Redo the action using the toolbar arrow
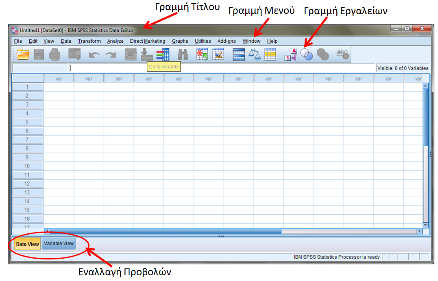438x281 pixels. click(x=111, y=55)
